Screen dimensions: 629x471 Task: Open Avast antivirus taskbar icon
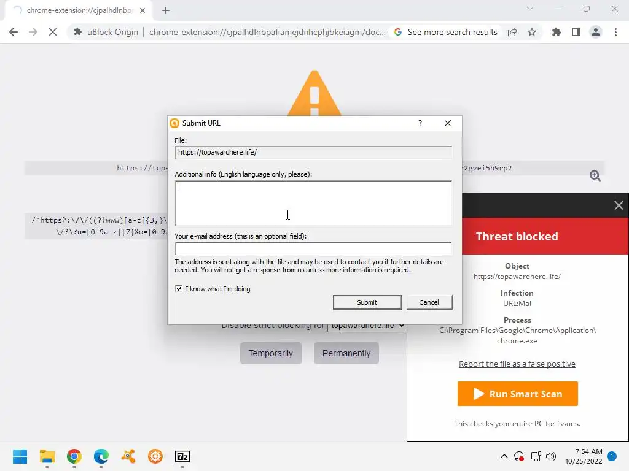[128, 456]
